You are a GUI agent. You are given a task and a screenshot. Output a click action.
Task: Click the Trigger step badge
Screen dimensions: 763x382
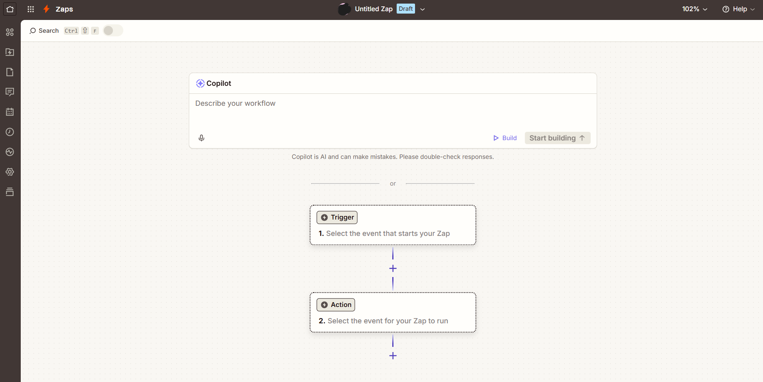(x=337, y=217)
